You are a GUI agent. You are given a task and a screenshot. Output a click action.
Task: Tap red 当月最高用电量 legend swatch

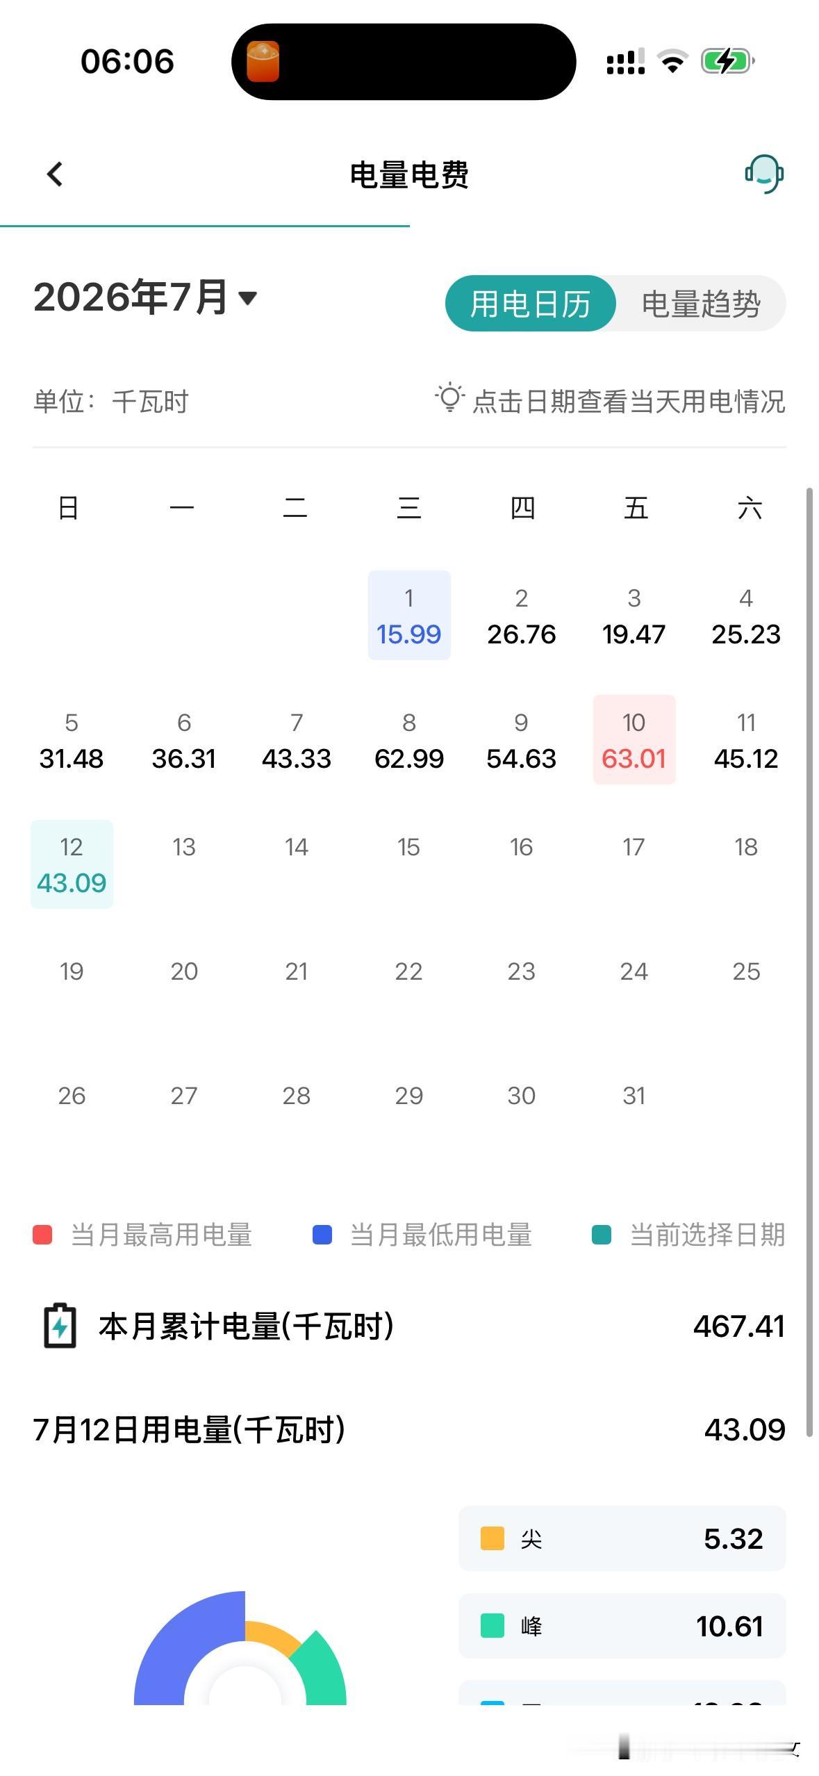[42, 1235]
